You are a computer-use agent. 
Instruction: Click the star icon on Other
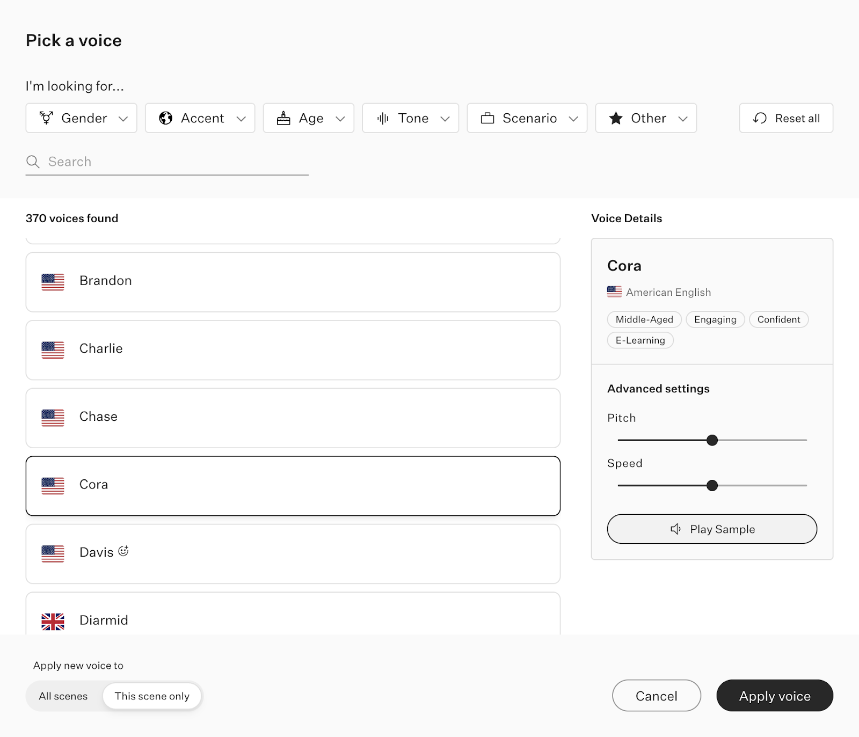616,118
